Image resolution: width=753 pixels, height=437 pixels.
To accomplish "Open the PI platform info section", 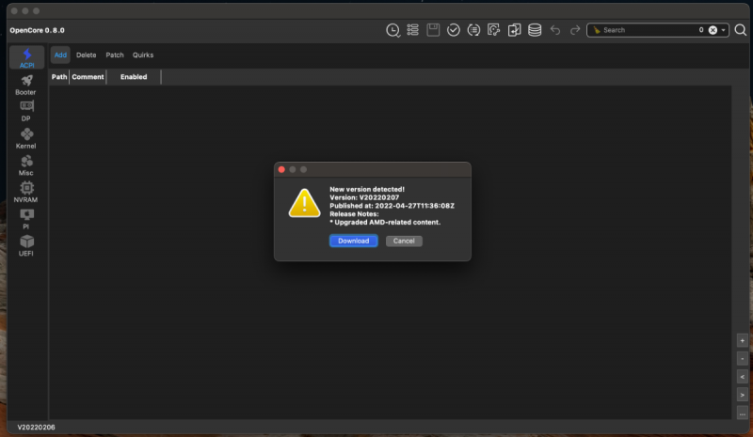I will pos(26,219).
